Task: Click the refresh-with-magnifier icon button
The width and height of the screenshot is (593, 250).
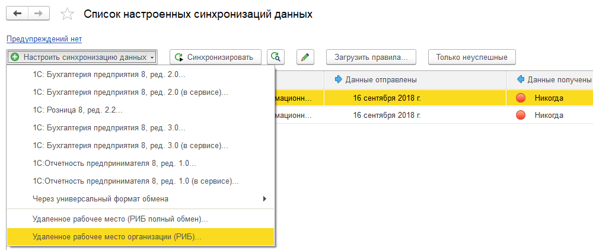Action: click(275, 57)
